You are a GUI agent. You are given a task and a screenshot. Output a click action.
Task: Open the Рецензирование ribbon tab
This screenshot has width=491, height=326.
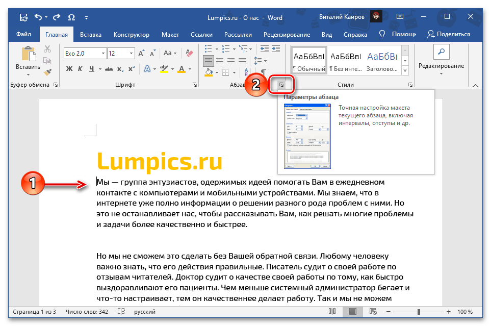(287, 34)
